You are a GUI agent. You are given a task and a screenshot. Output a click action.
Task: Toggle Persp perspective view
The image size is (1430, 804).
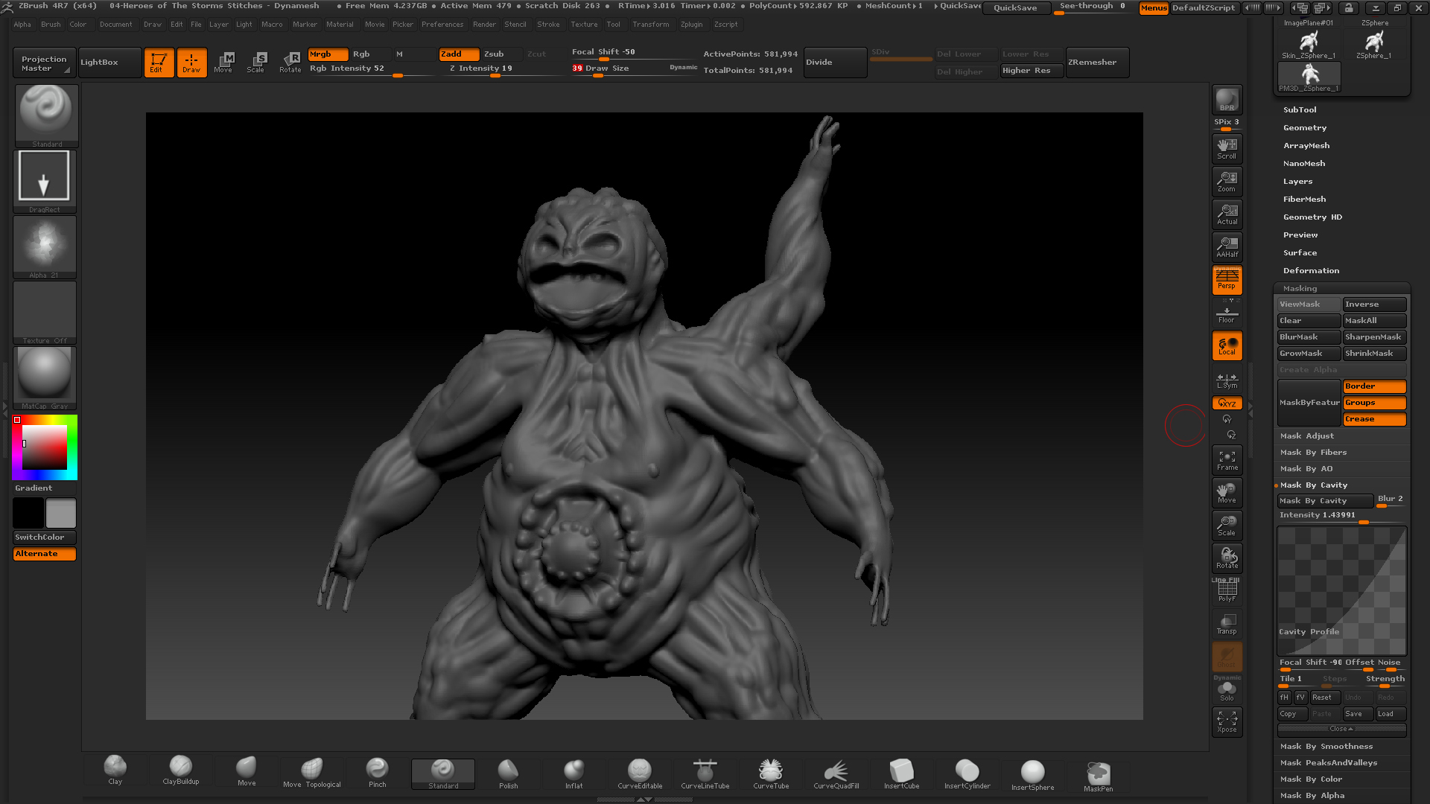point(1227,279)
